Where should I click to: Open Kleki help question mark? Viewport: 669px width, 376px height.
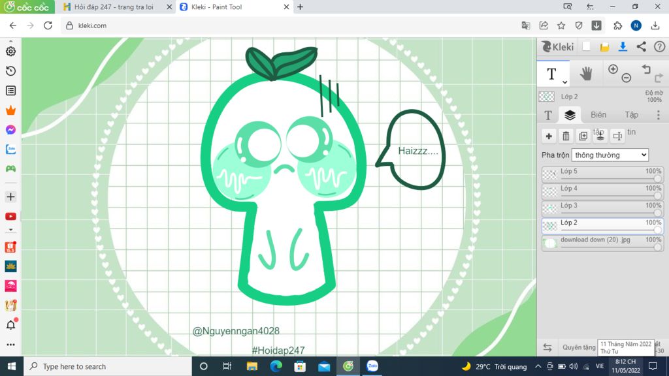659,47
